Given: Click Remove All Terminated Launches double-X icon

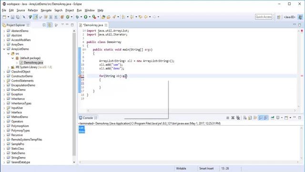Looking at the screenshot, I should coord(238,118).
